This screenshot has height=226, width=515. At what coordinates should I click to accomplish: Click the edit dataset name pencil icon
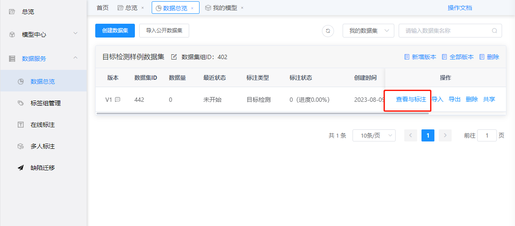click(174, 57)
